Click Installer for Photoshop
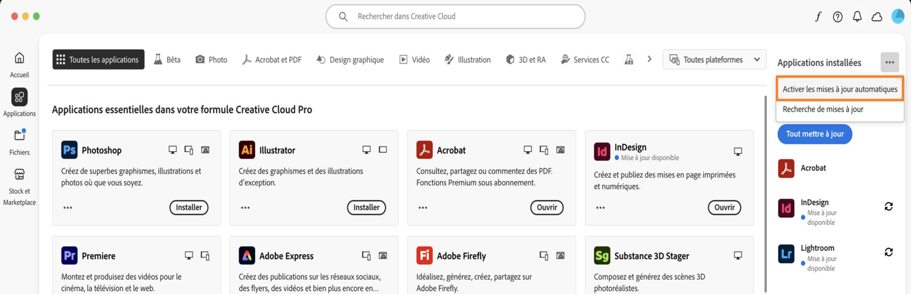The height and width of the screenshot is (294, 911). [x=189, y=207]
